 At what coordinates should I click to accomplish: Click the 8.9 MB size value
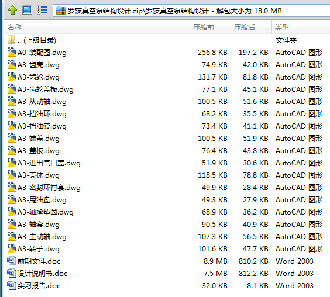click(215, 261)
